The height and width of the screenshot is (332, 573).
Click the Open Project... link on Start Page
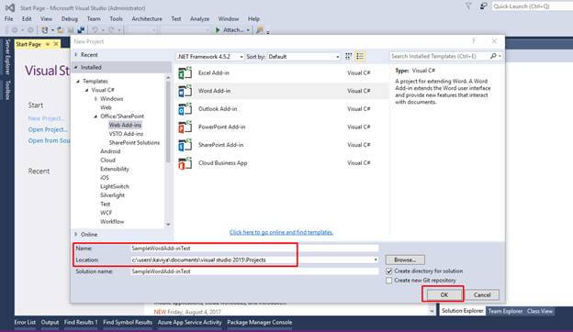click(x=48, y=129)
